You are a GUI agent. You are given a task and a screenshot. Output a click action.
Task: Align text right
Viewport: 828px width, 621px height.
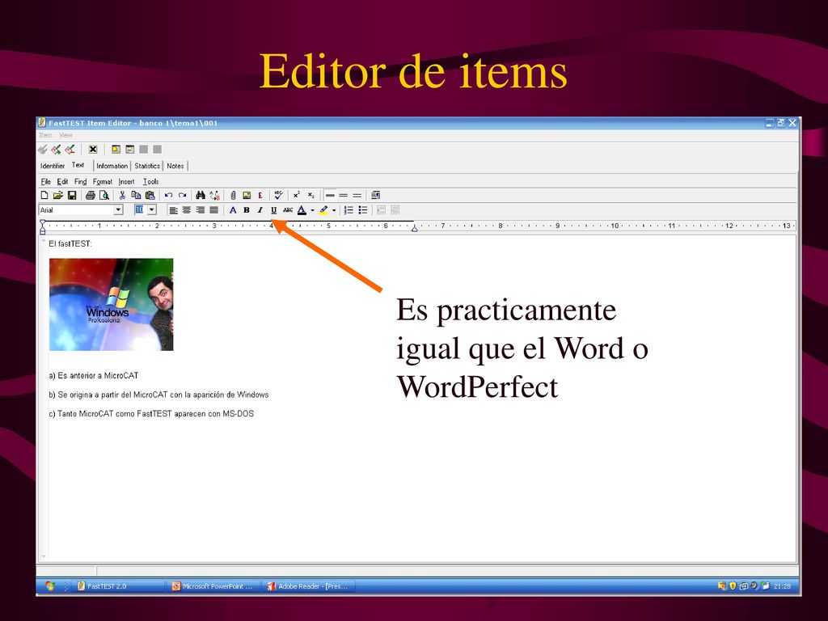point(201,210)
